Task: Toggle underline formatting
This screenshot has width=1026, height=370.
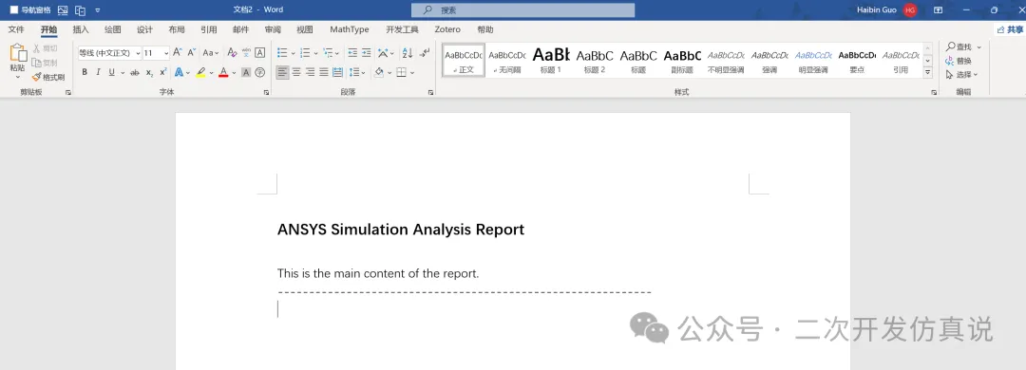Action: coord(112,72)
